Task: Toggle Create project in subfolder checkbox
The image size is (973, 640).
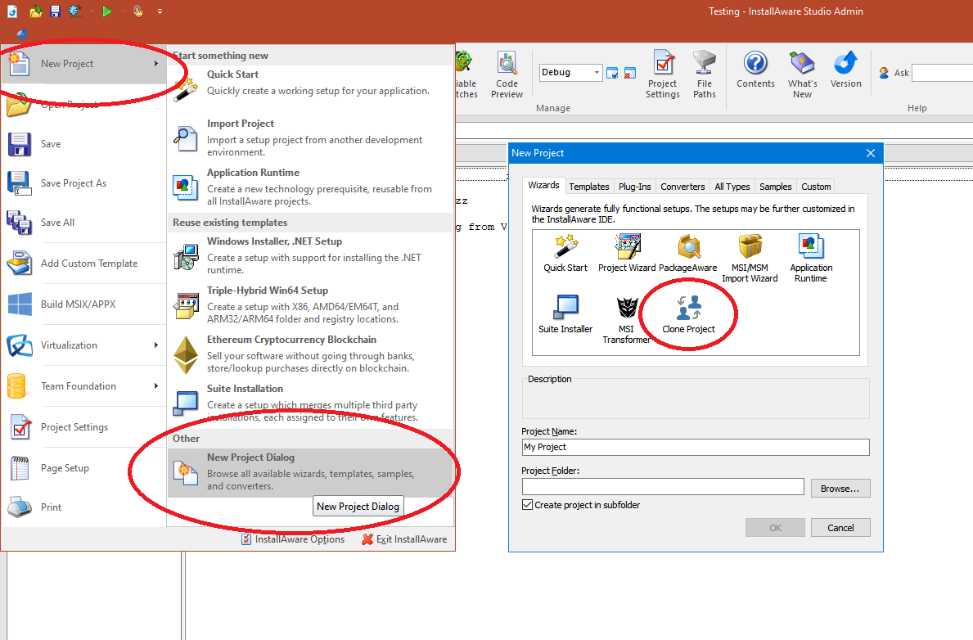Action: tap(528, 505)
